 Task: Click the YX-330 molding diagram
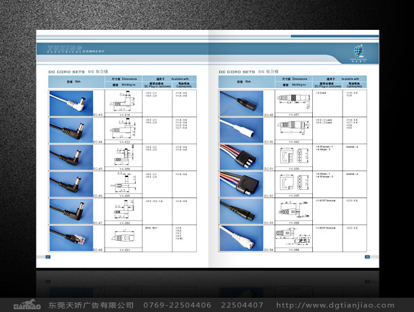point(295,155)
